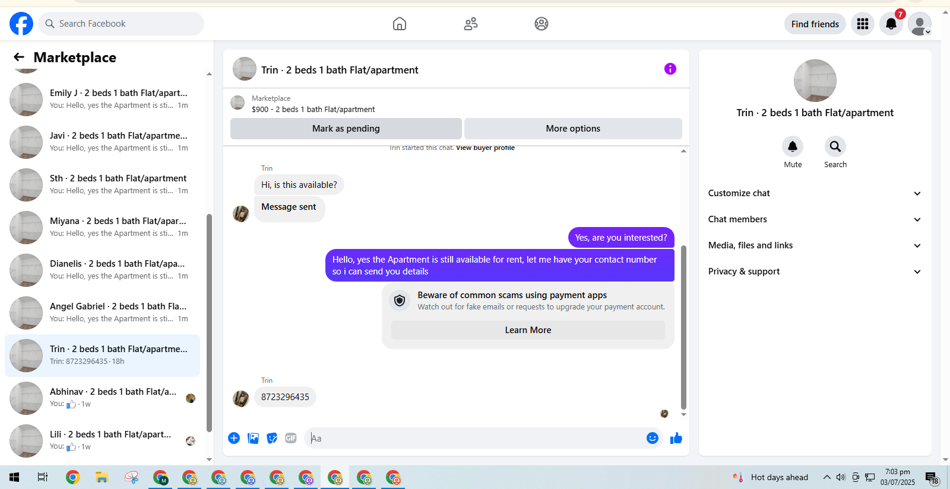The height and width of the screenshot is (489, 950).
Task: Open the Miyana conversation
Action: [102, 228]
